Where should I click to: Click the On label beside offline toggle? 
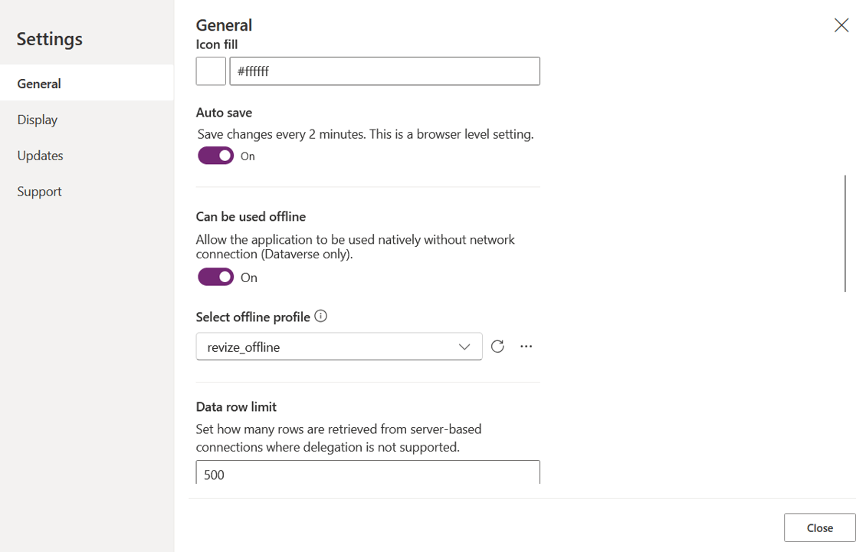tap(249, 278)
